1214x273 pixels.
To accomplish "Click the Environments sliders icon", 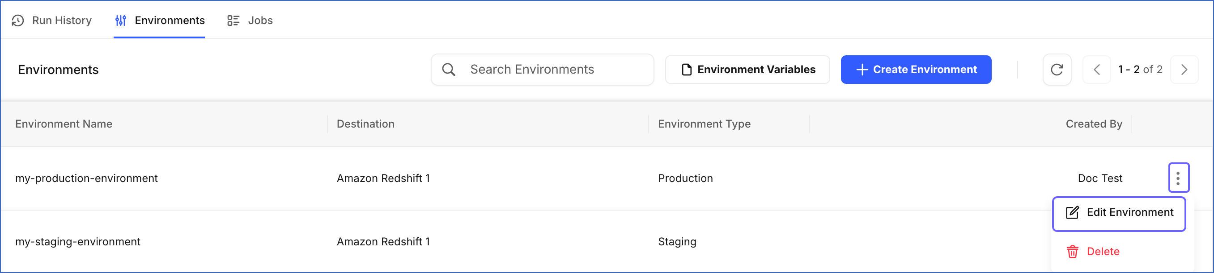I will coord(121,20).
